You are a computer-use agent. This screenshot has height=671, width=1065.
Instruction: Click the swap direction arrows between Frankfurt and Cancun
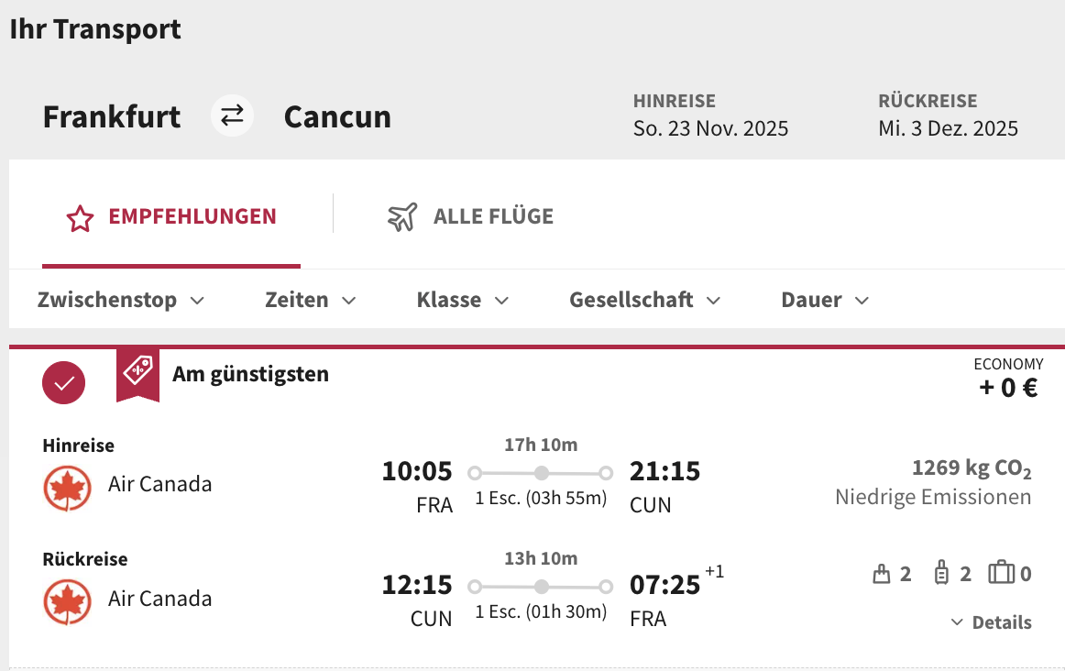tap(232, 115)
